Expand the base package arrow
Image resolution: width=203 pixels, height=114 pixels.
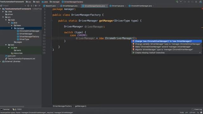(x=12, y=25)
